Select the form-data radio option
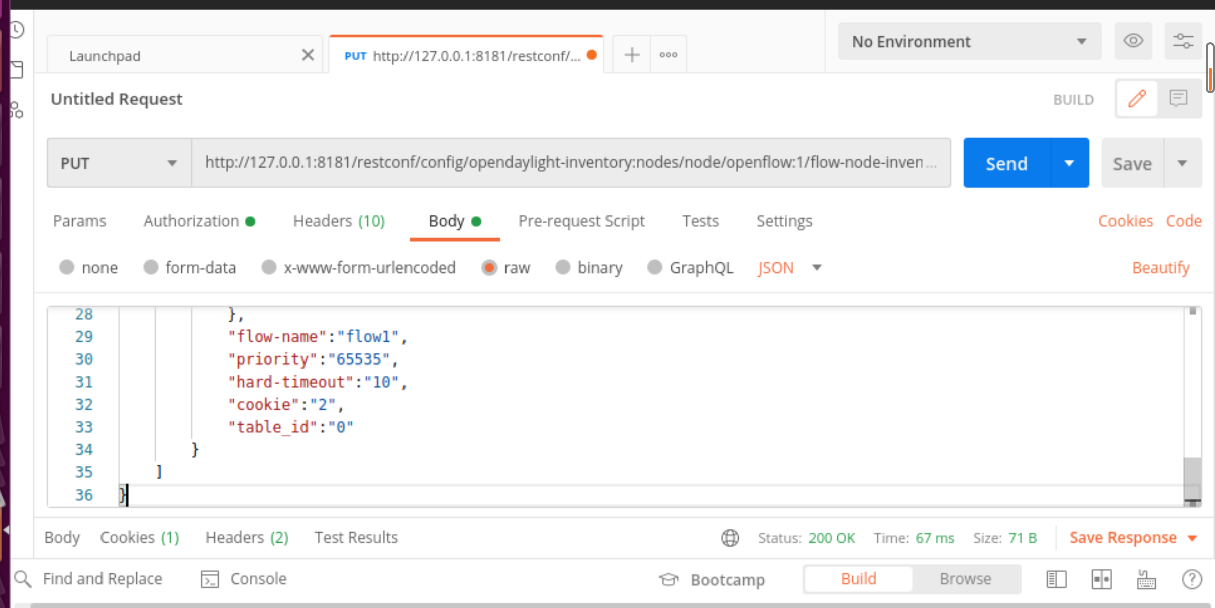The height and width of the screenshot is (608, 1215). coord(151,267)
